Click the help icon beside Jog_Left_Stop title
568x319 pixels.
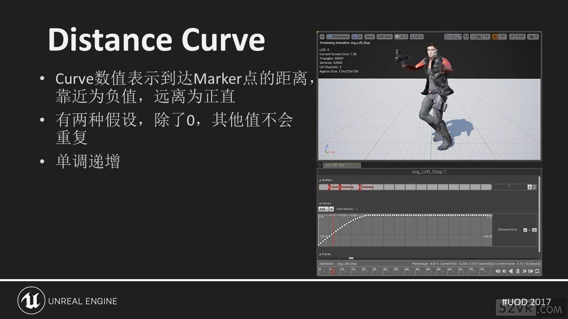tap(445, 172)
